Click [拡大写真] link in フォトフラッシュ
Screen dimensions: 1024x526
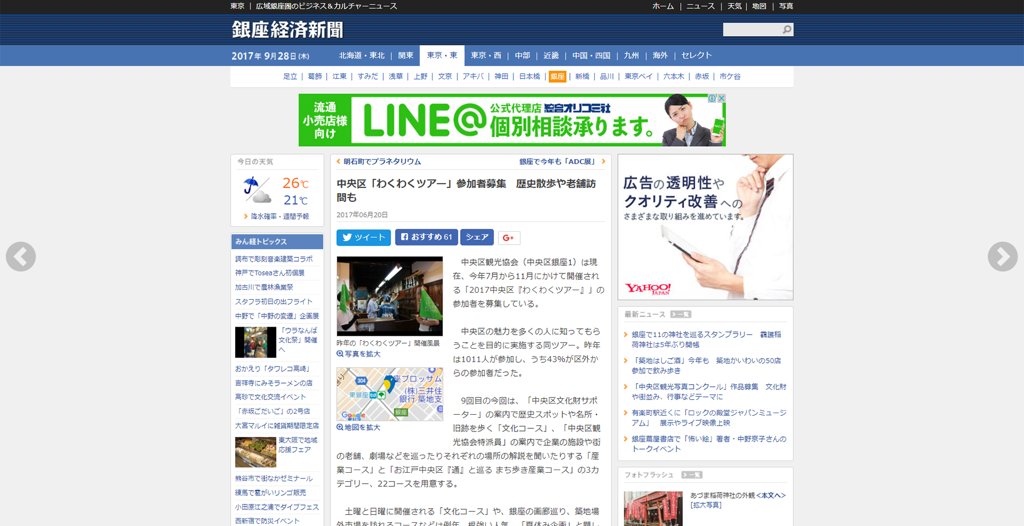pyautogui.click(x=705, y=505)
